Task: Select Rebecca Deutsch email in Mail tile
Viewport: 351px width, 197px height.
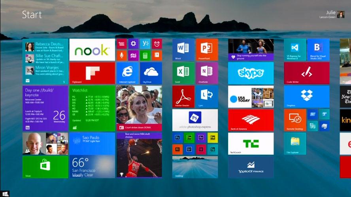Action: (45, 47)
